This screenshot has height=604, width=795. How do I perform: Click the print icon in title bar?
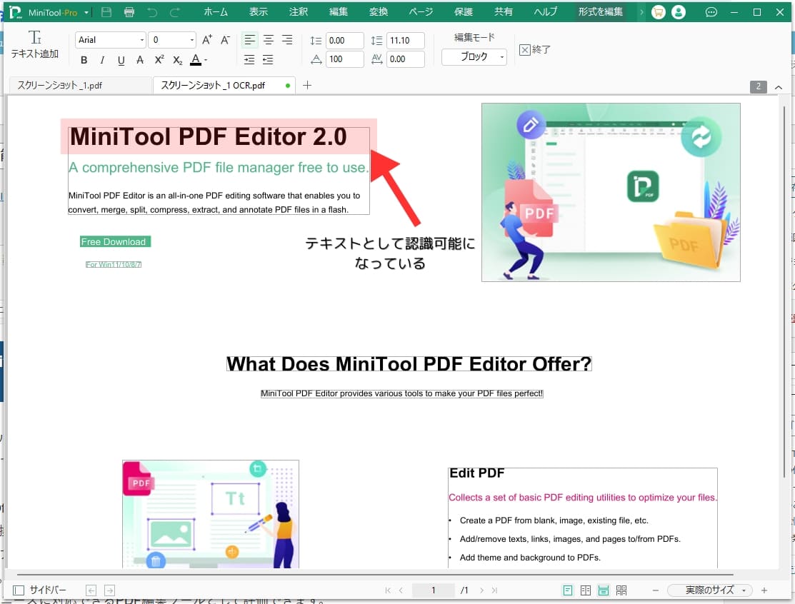pos(129,12)
